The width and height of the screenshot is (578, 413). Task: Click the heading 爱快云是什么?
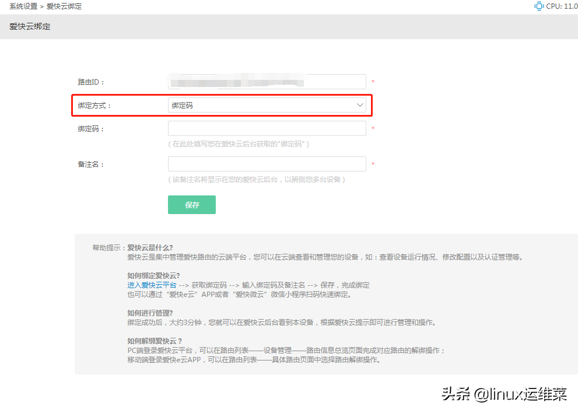tap(150, 248)
